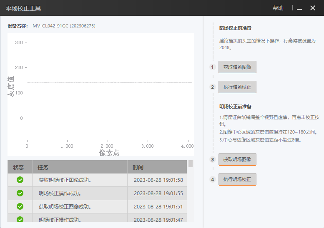This screenshot has height=228, width=324.
Task: Run 执行明场校正 button
Action: coord(237,179)
